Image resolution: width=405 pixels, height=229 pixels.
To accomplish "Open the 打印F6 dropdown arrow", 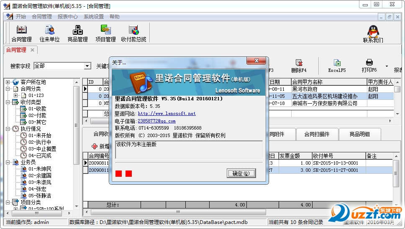I will (387, 66).
